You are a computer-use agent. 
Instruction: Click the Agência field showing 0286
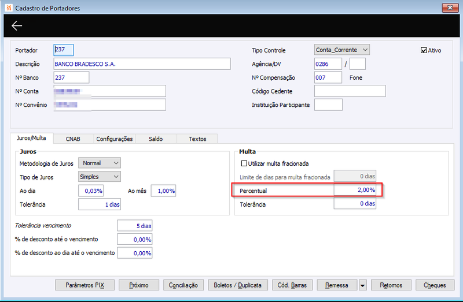(328, 64)
